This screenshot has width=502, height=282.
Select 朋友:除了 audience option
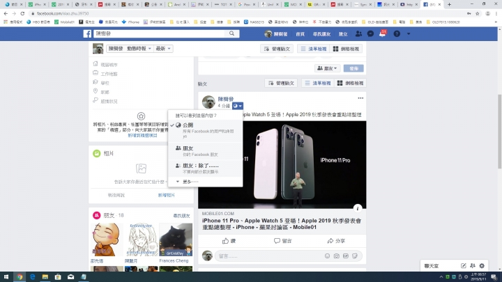(205, 169)
